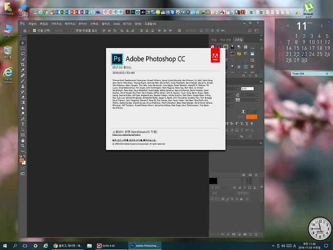This screenshot has height=250, width=333.
Task: Select the Blur tool
Action: point(23,108)
